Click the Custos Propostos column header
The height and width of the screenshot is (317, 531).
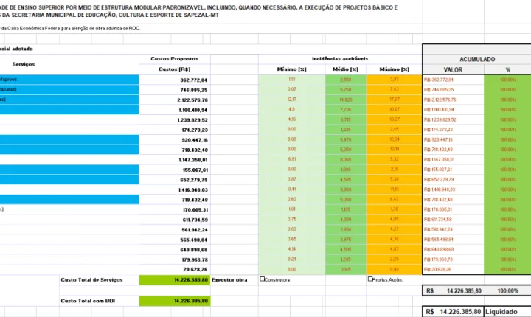[174, 58]
